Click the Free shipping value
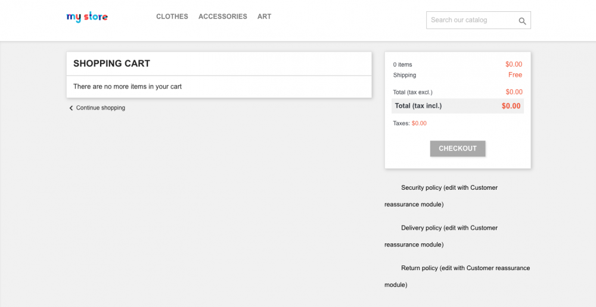This screenshot has height=307, width=596. pos(515,75)
